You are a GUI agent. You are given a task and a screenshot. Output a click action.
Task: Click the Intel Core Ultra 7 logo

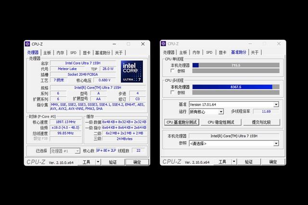point(132,72)
